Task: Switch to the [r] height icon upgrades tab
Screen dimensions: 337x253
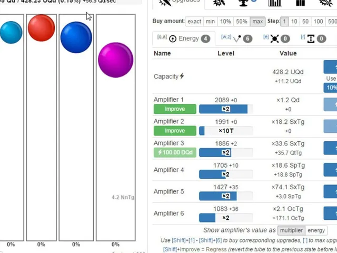Action: pos(313,38)
